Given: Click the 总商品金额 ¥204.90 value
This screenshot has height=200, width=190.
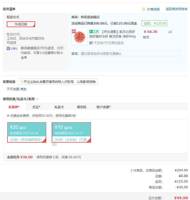Looking at the screenshot, I should pos(181,170).
